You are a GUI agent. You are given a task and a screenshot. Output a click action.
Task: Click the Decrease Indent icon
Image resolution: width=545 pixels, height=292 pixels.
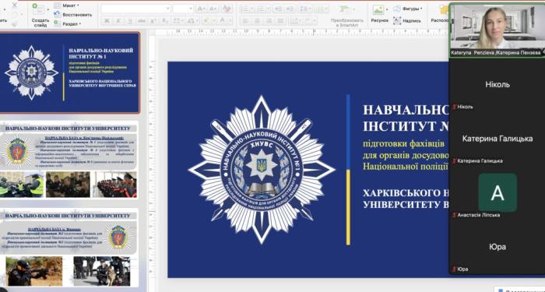[x=278, y=9]
